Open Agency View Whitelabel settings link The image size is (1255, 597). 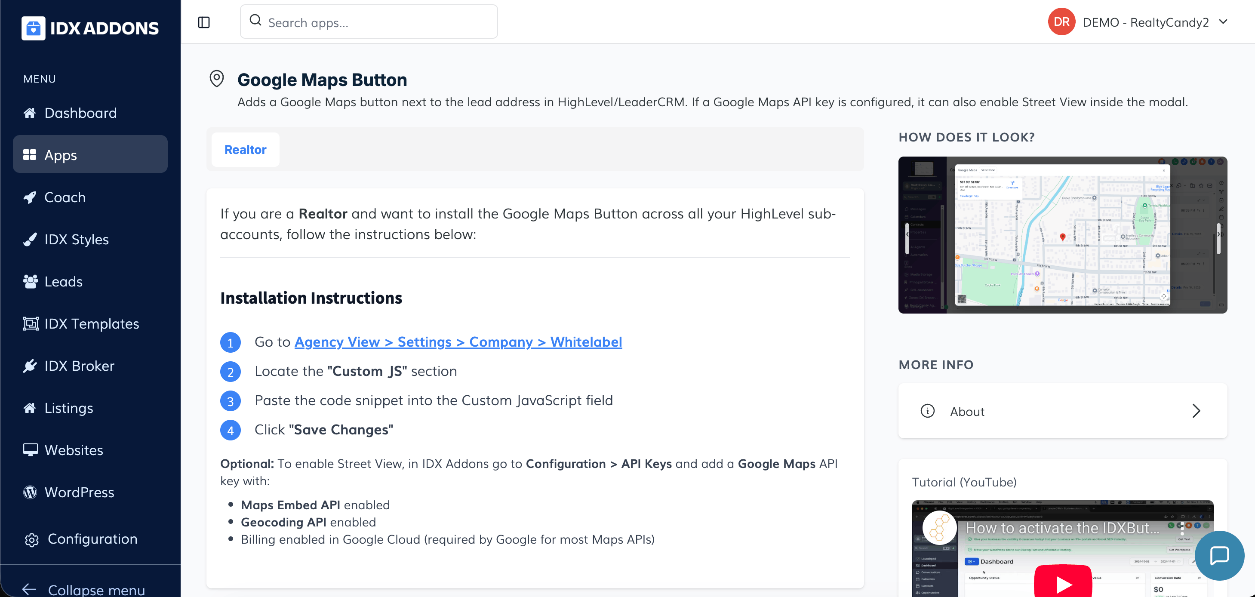(458, 342)
